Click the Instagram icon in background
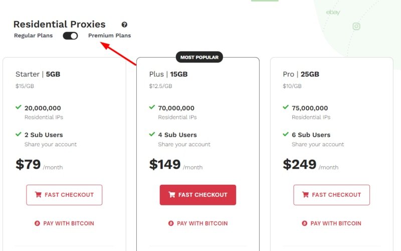This screenshot has height=251, width=401. click(356, 26)
